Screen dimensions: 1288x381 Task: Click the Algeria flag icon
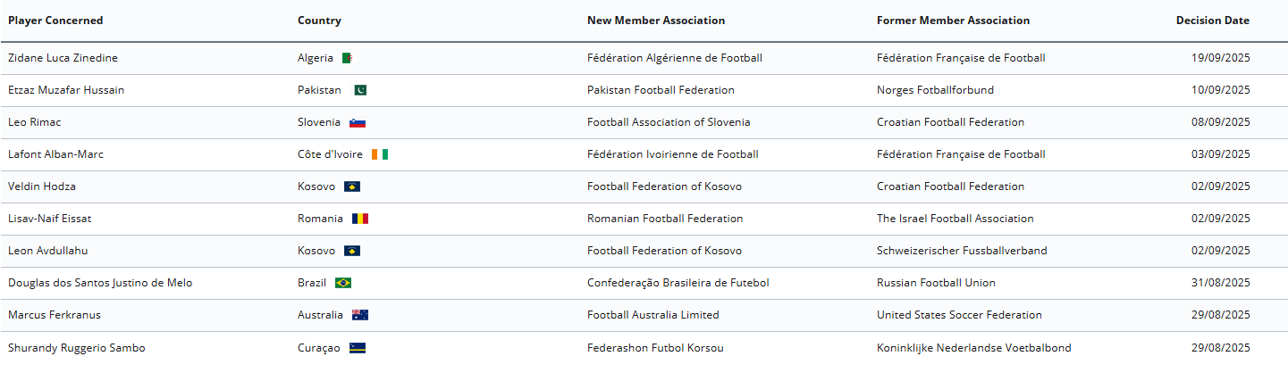[x=348, y=58]
